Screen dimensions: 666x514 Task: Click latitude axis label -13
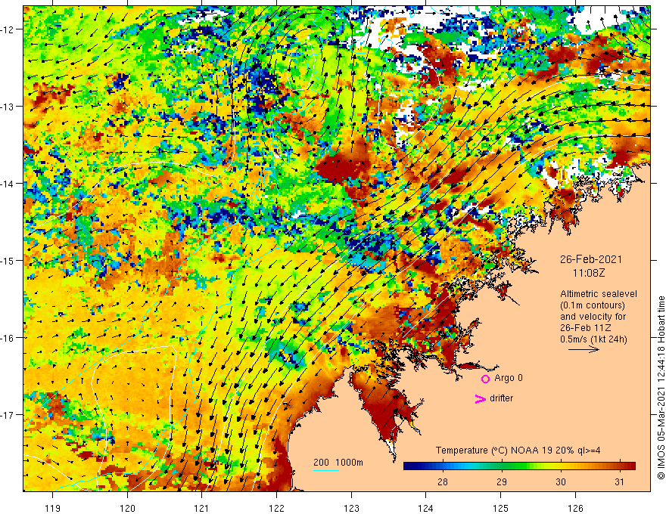click(8, 107)
